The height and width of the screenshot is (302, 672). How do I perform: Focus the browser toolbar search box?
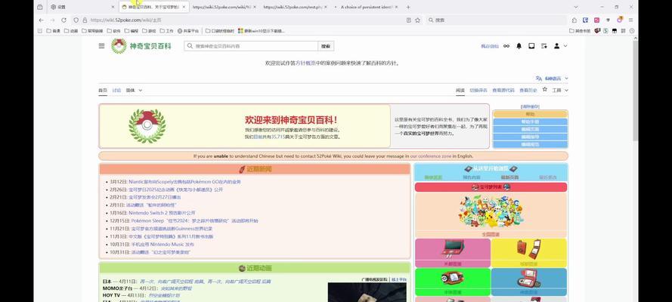pyautogui.click(x=497, y=20)
